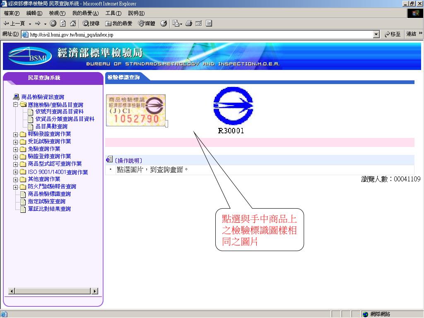Click the 網際網路 zone status indicator
The height and width of the screenshot is (318, 424).
point(376,314)
